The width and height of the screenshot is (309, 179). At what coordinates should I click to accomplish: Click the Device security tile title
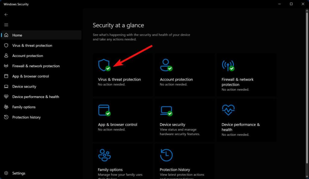click(x=172, y=125)
